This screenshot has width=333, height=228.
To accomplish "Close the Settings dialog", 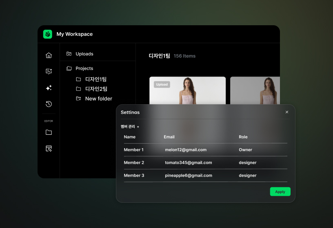I will pos(287,112).
